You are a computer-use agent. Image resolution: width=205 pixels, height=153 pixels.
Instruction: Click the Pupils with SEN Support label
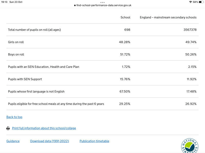coord(25,79)
